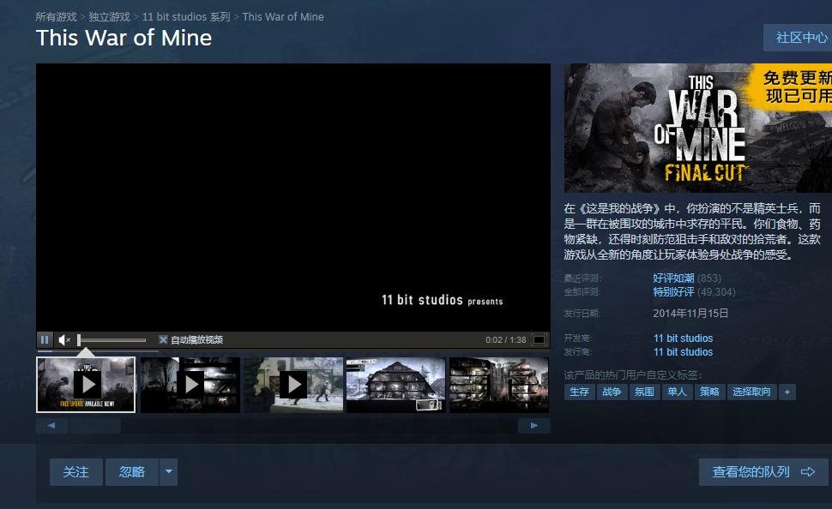Open 好评如潮 recent reviews link

tap(673, 278)
